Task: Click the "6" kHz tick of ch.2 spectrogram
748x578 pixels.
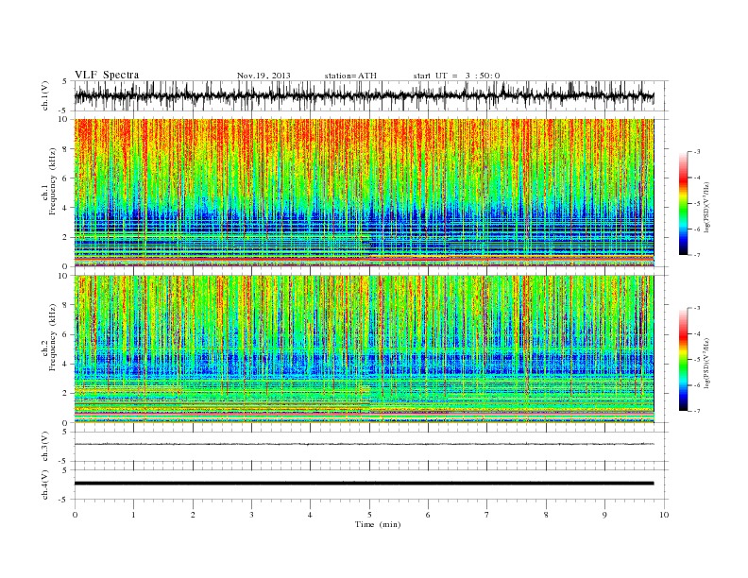Action: [x=66, y=334]
